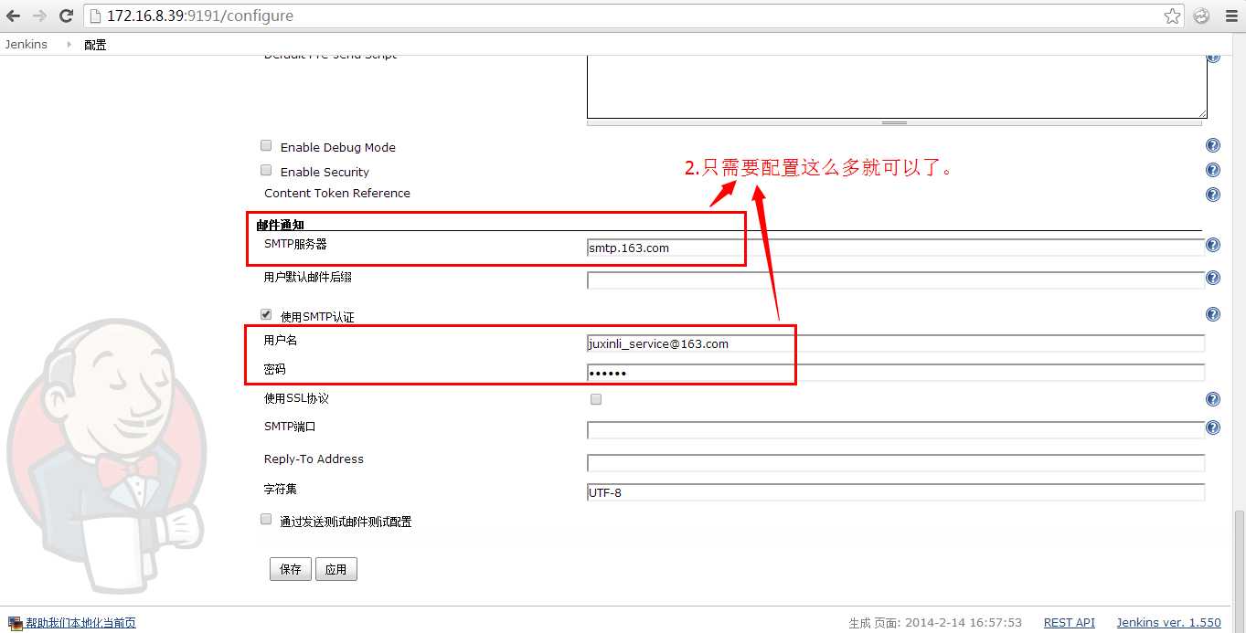Screen dimensions: 1246x633
Task: Bookmark this page with star icon
Action: click(1172, 16)
